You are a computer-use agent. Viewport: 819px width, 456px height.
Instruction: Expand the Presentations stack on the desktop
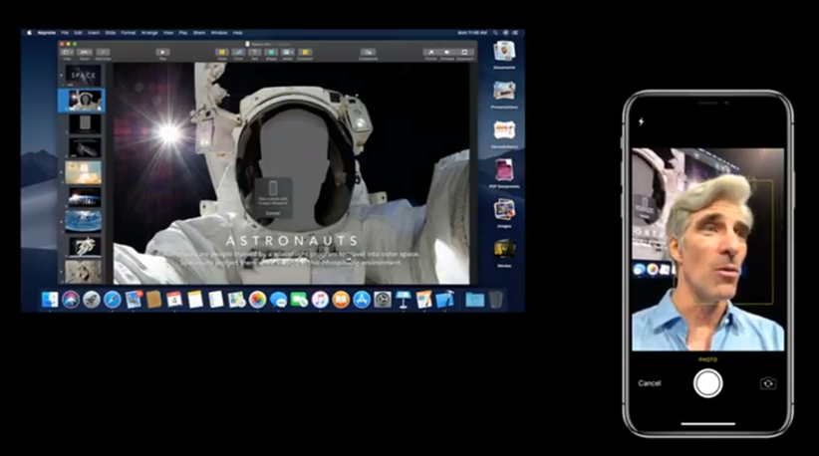pos(504,92)
